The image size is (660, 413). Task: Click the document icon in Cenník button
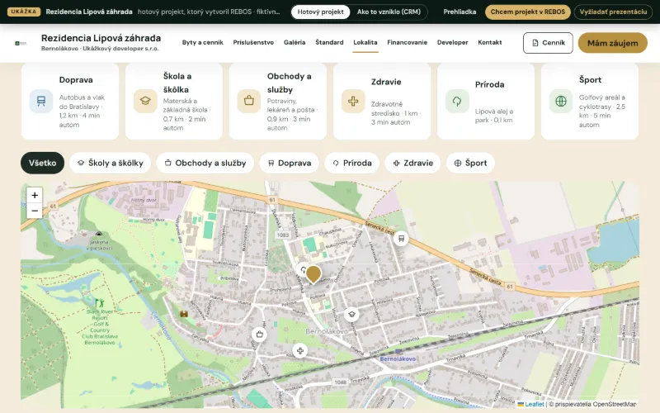coord(535,43)
